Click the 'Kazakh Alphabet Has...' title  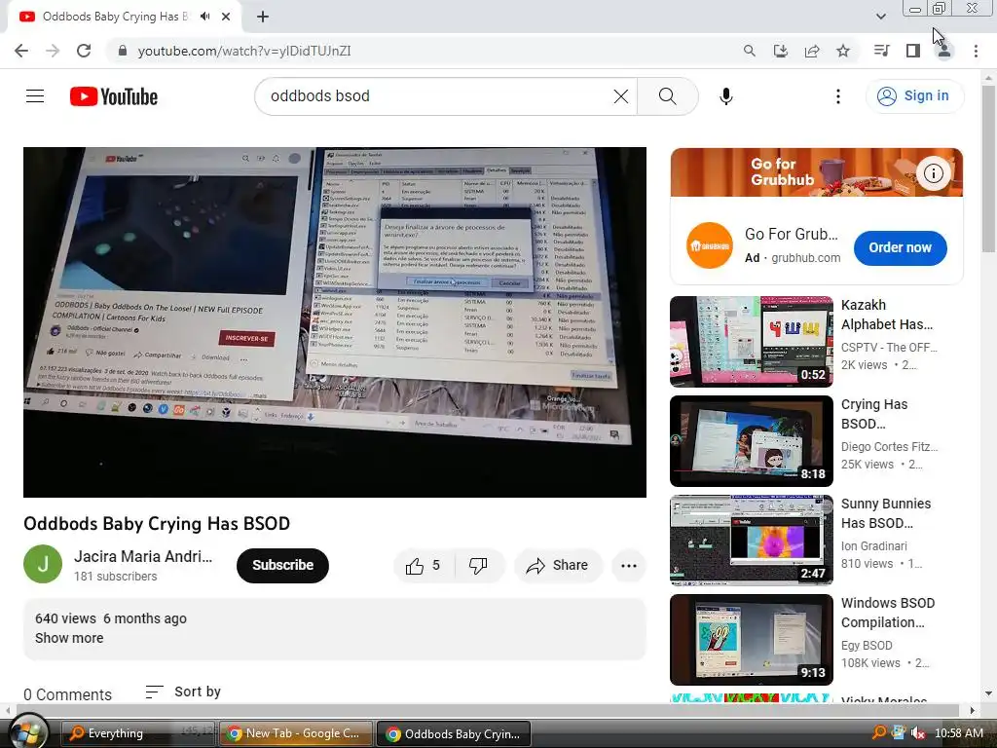click(x=887, y=315)
